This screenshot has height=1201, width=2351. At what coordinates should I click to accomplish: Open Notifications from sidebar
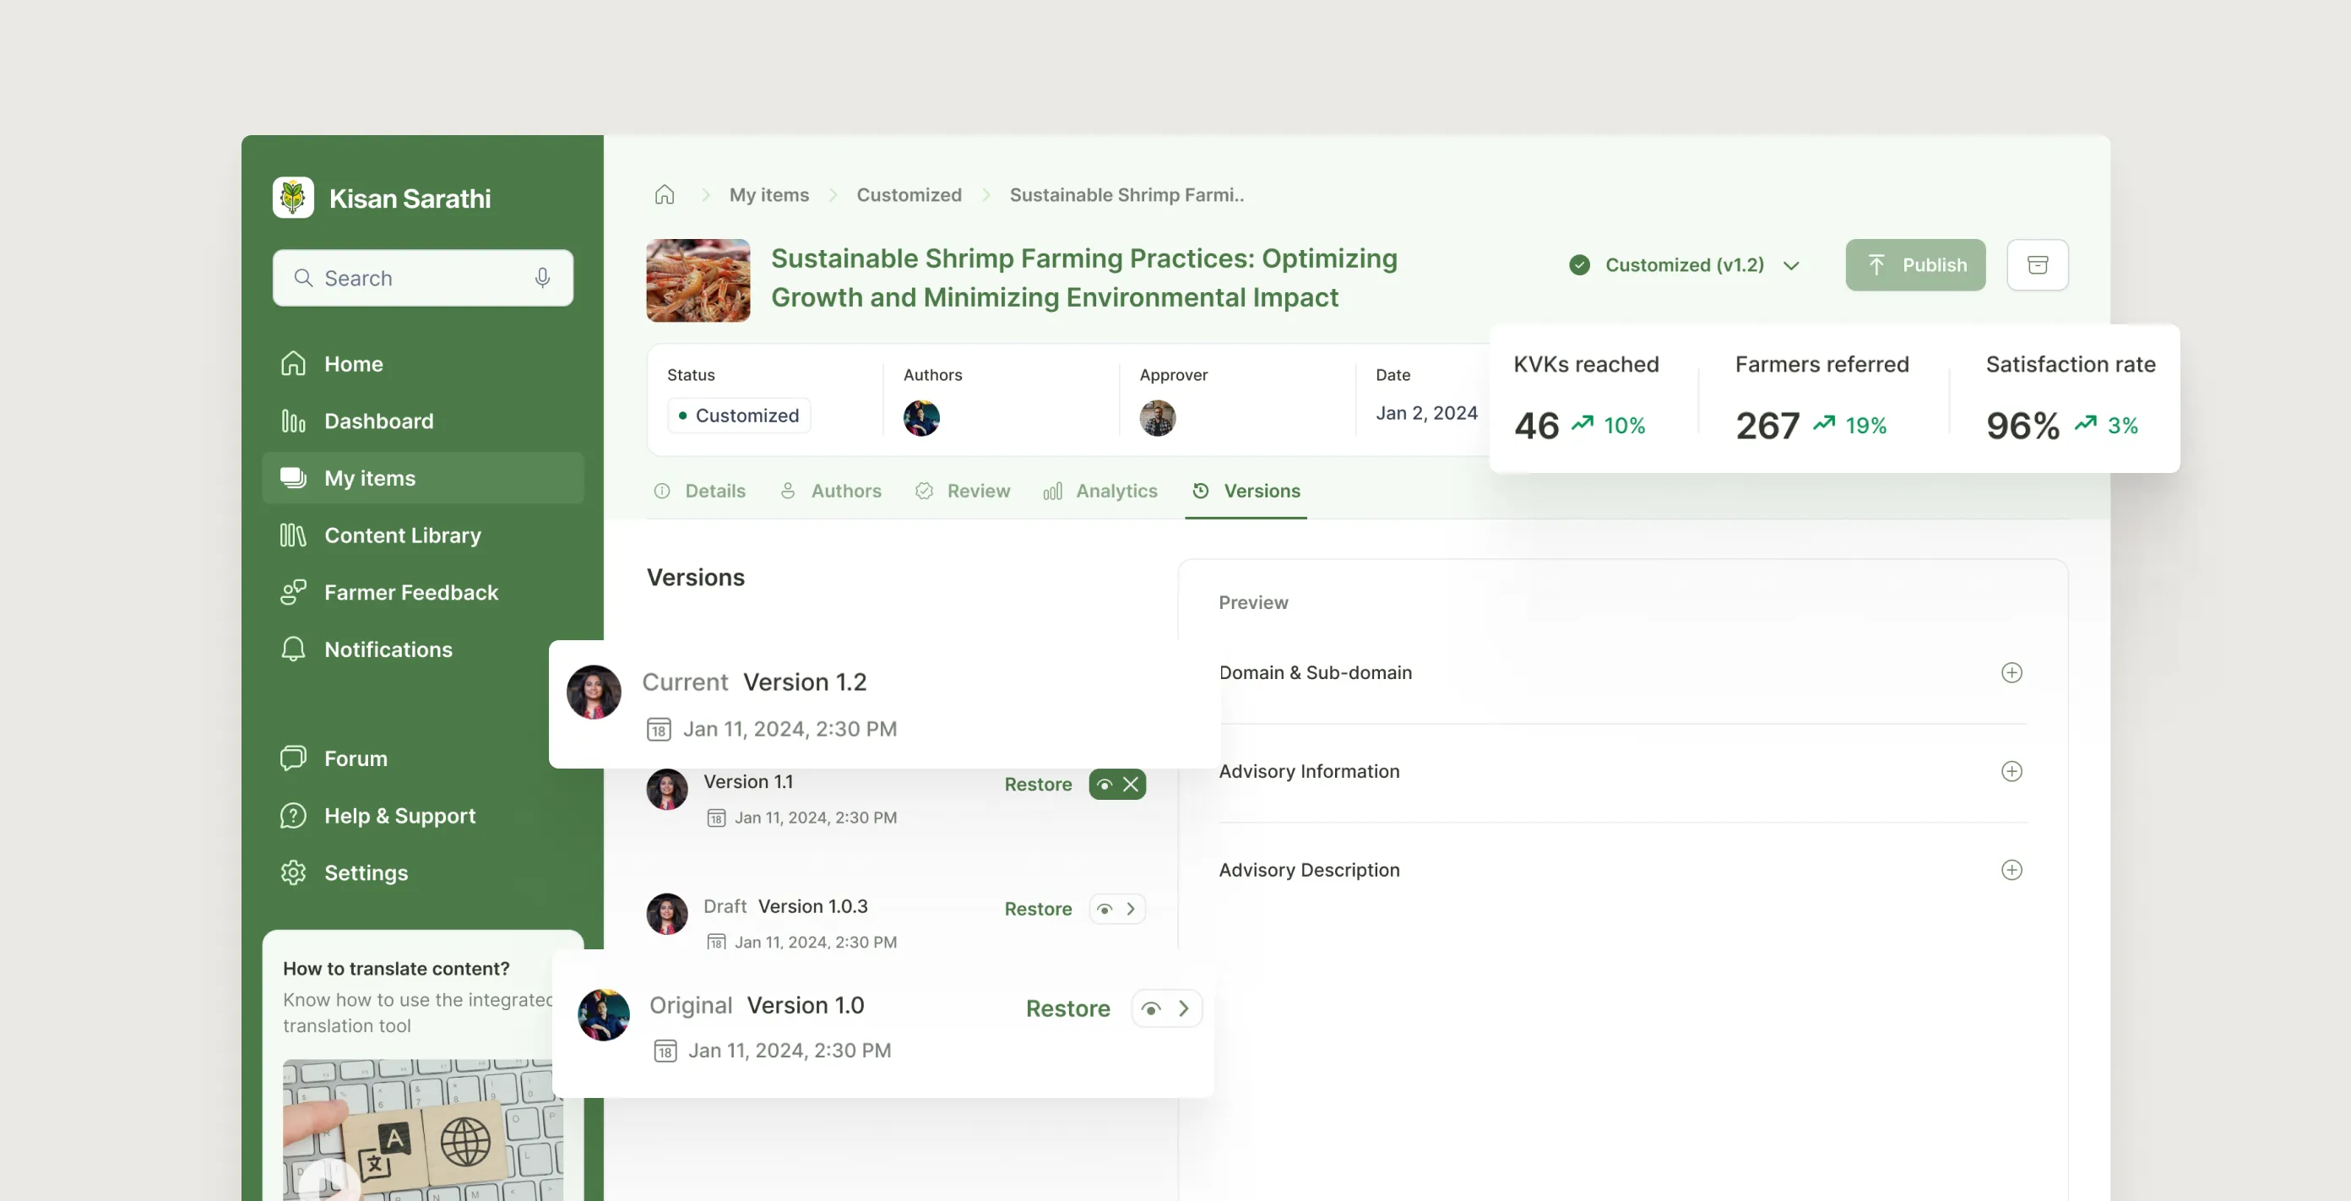387,649
